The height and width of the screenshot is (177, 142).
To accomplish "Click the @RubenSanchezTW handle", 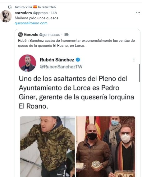I will pyautogui.click(x=61, y=67).
